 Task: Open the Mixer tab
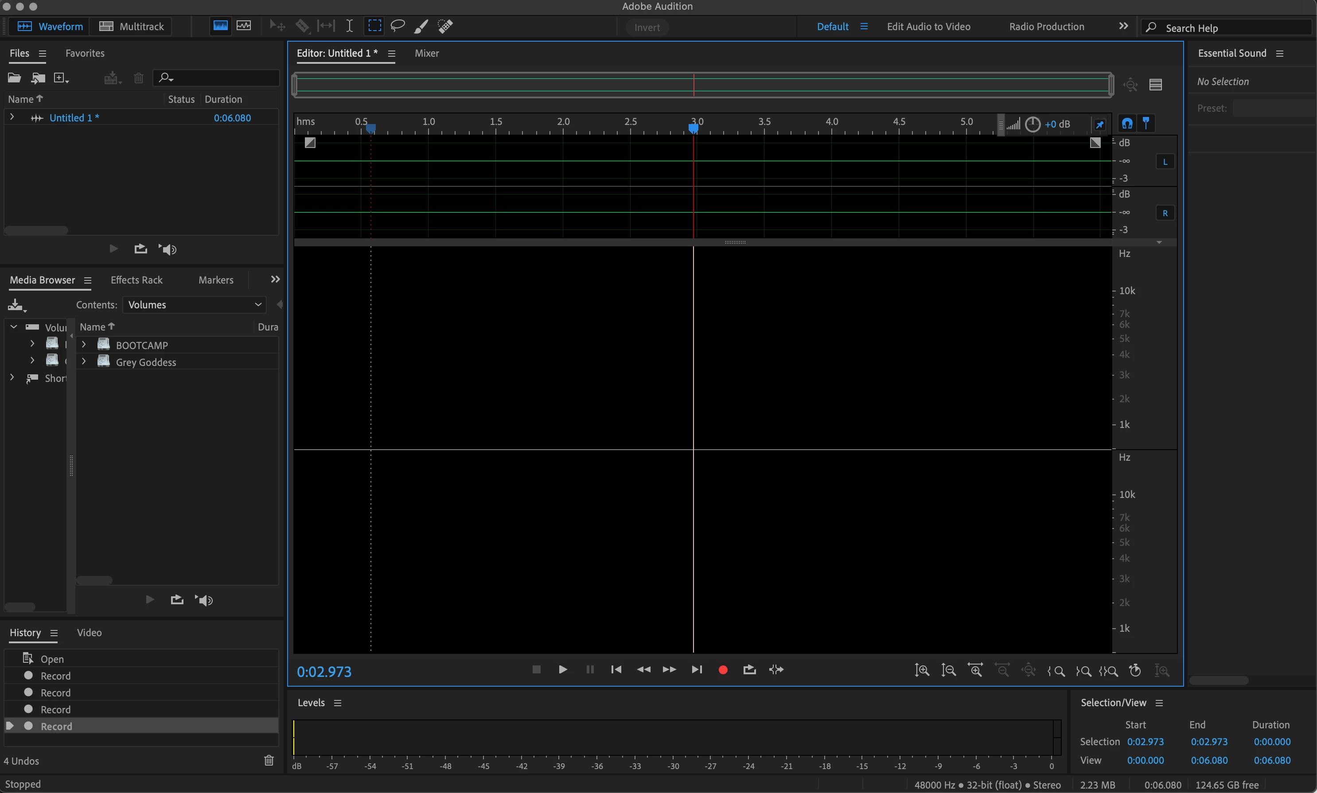coord(427,53)
